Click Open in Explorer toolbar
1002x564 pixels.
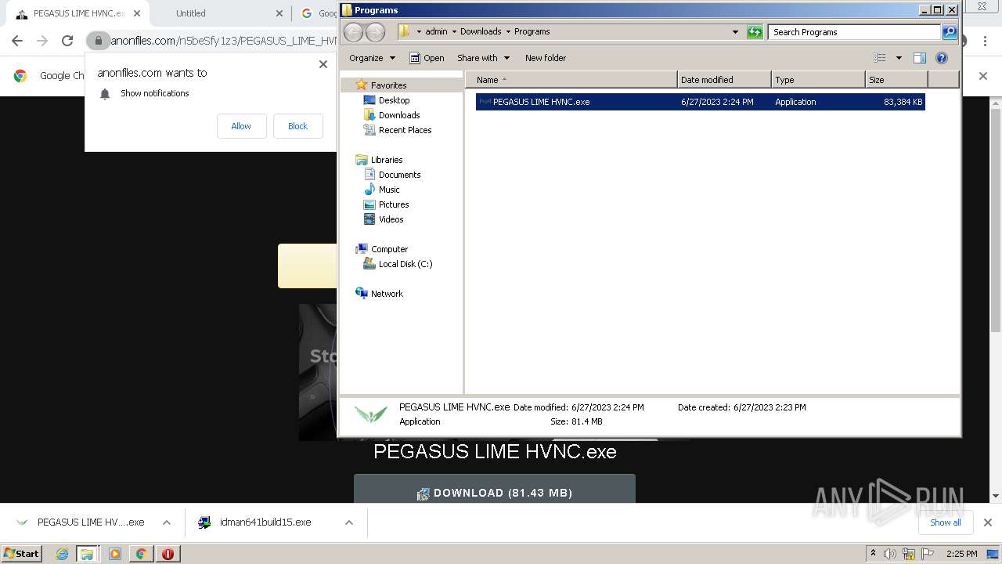pos(427,58)
